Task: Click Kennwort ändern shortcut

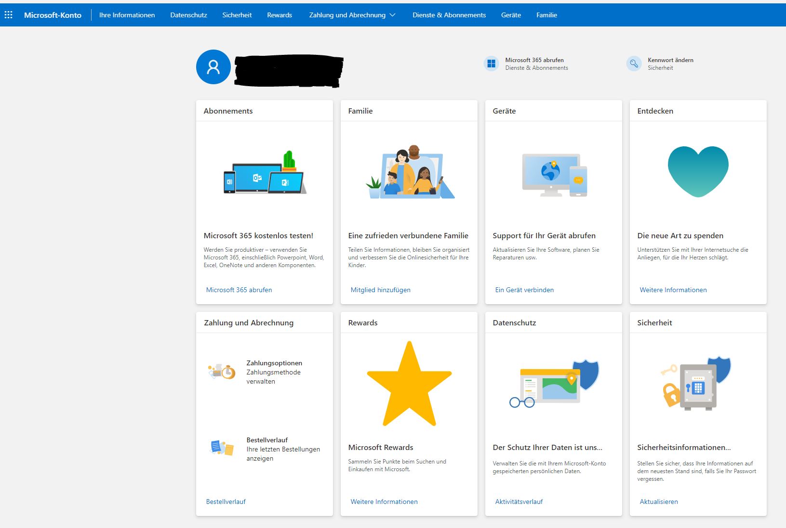Action: tap(660, 64)
